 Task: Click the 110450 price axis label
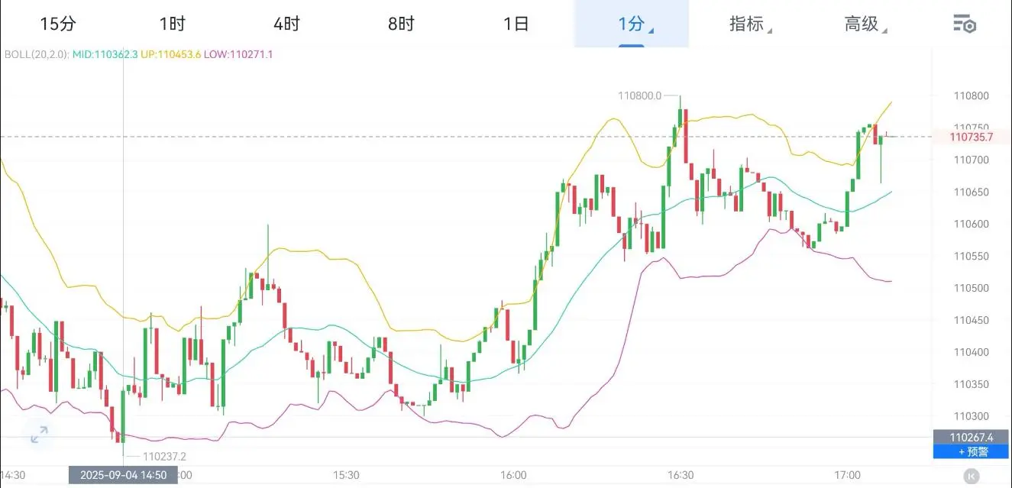coord(971,321)
